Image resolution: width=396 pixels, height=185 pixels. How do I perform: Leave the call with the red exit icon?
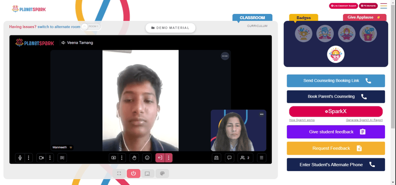pyautogui.click(x=160, y=158)
